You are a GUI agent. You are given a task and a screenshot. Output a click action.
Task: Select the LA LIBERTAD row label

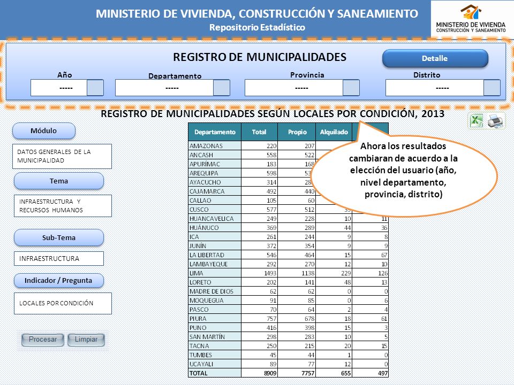pos(215,255)
